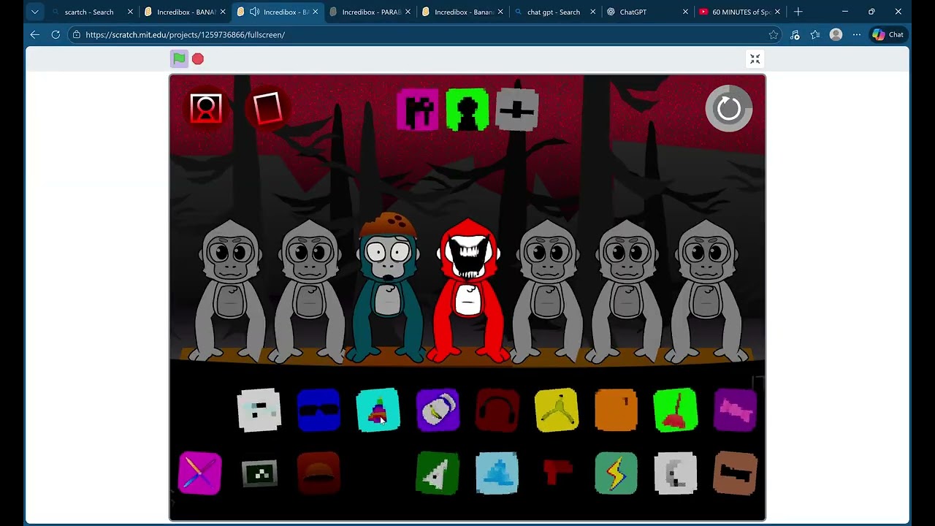Switch to the chat gpt - Search tab
The image size is (935, 526).
coord(554,12)
